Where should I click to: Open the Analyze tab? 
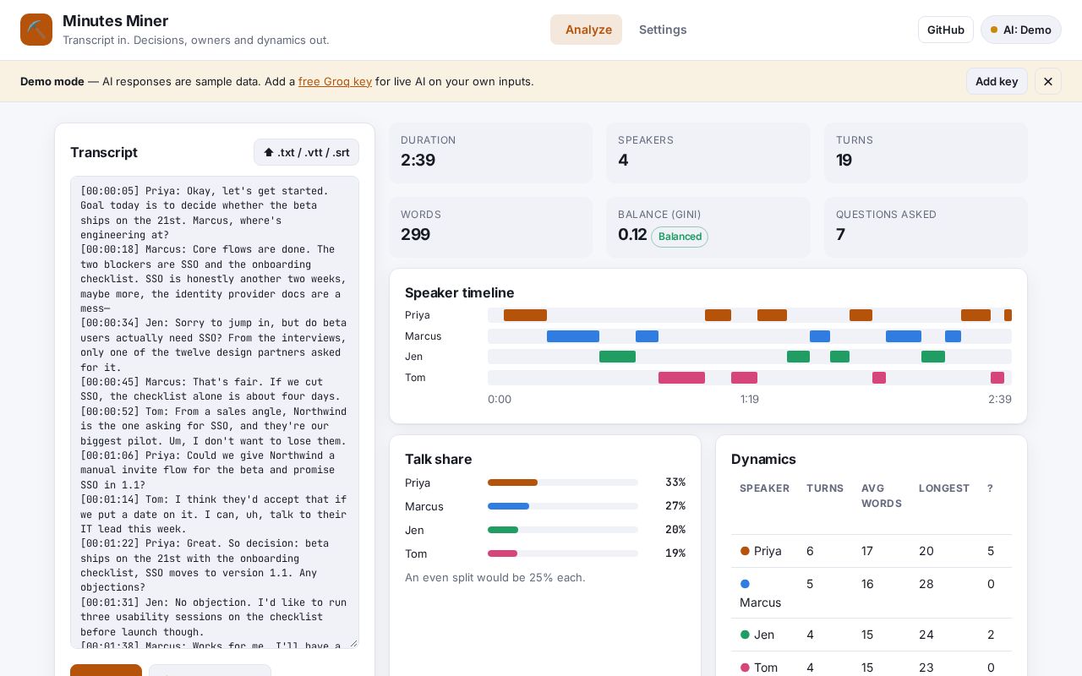586,30
